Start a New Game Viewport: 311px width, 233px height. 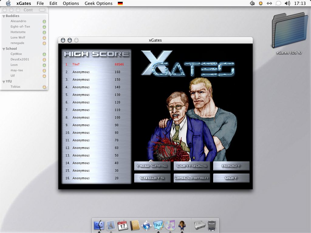point(152,166)
